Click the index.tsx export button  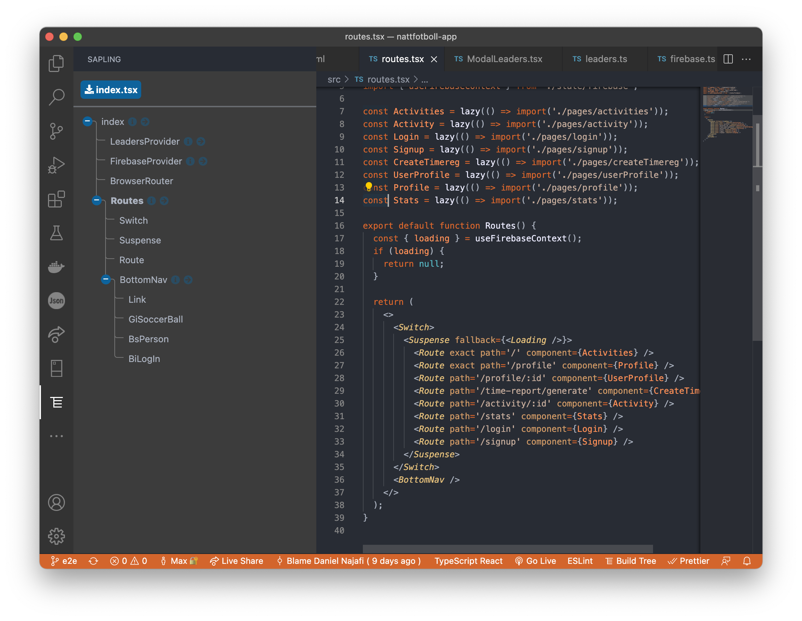coord(110,90)
